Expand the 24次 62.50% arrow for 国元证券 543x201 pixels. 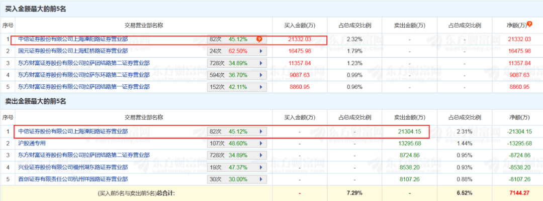point(261,51)
